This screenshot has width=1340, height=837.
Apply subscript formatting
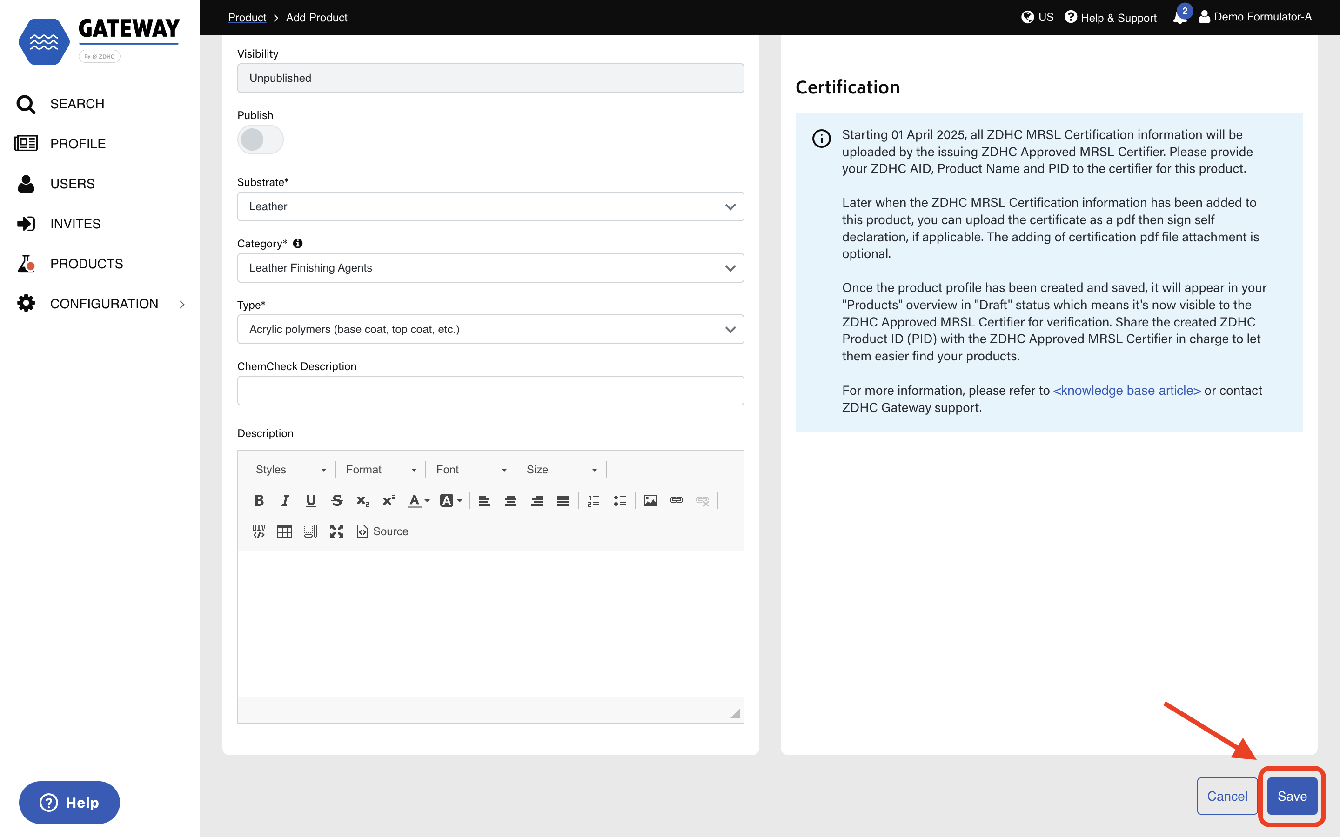(x=363, y=500)
